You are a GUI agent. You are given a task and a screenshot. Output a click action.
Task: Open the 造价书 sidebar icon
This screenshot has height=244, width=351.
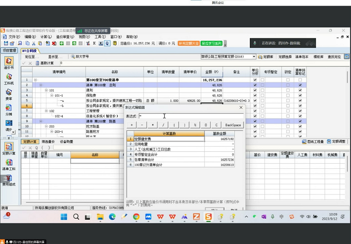[9, 62]
